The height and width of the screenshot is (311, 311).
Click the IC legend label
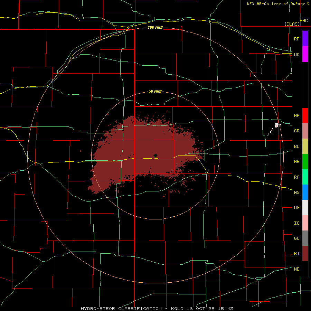(x=296, y=223)
